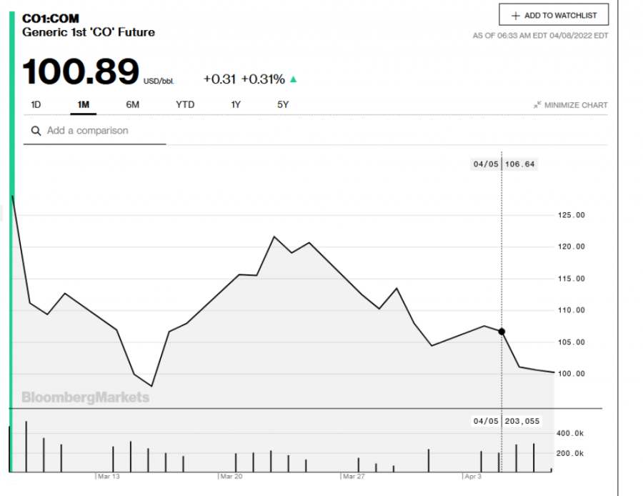
Task: Select the 1M time range tab
Action: pyautogui.click(x=83, y=105)
